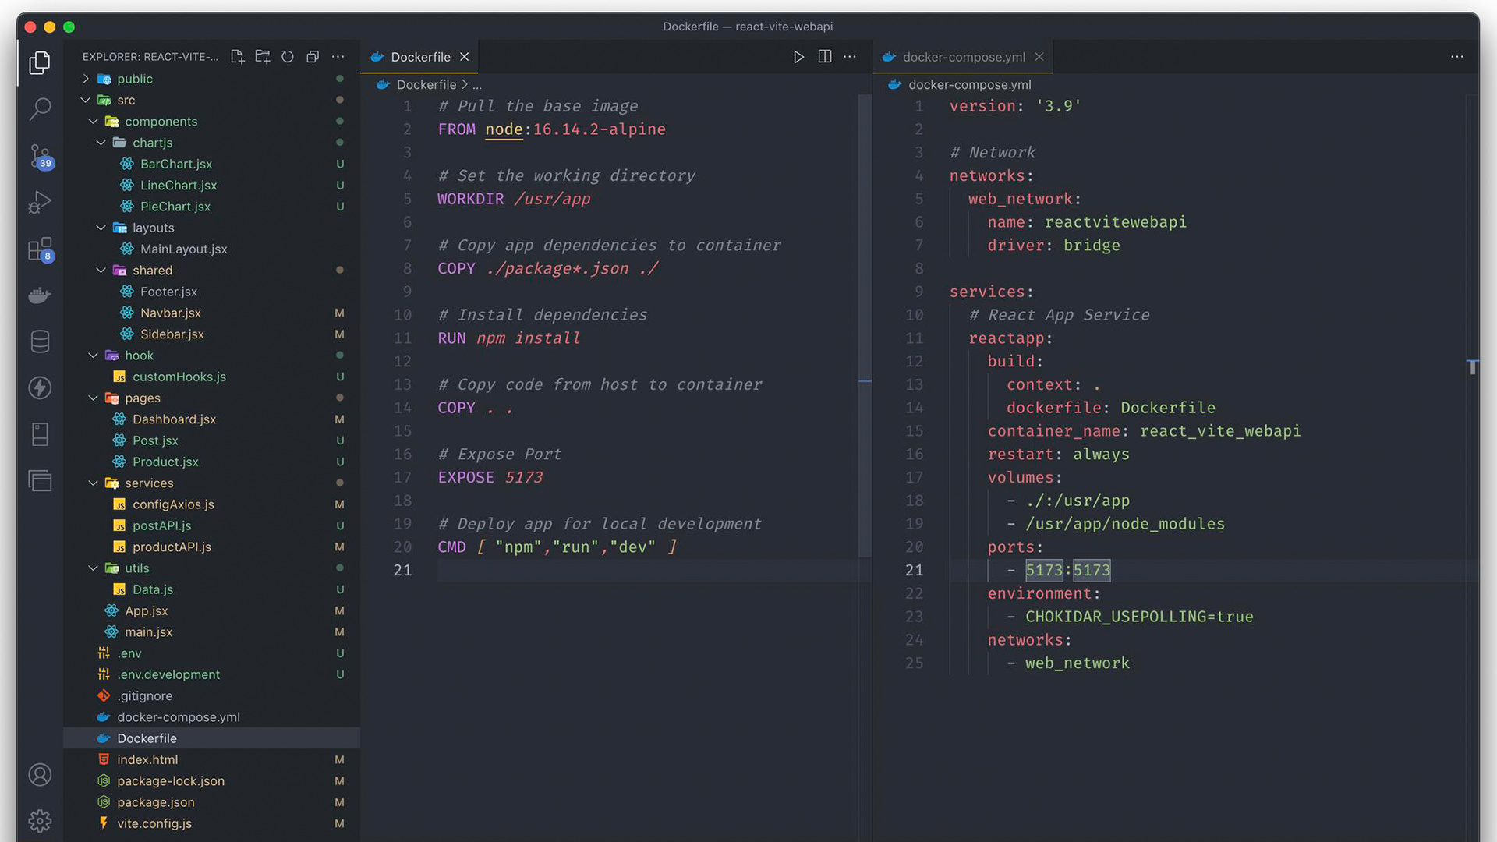The height and width of the screenshot is (842, 1497).
Task: Click the M badge on Navbar.jsx file
Action: [x=338, y=313]
